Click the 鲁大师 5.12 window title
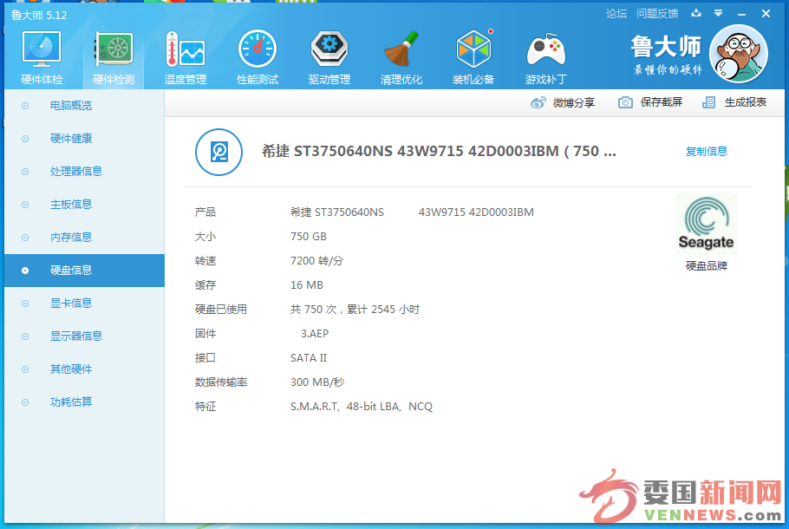Image resolution: width=789 pixels, height=529 pixels. click(x=39, y=15)
